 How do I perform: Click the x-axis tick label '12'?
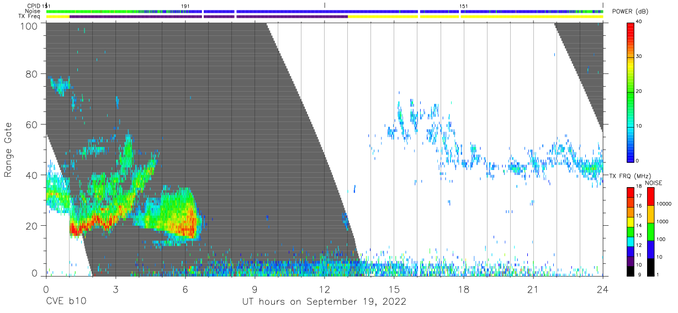coord(324,289)
